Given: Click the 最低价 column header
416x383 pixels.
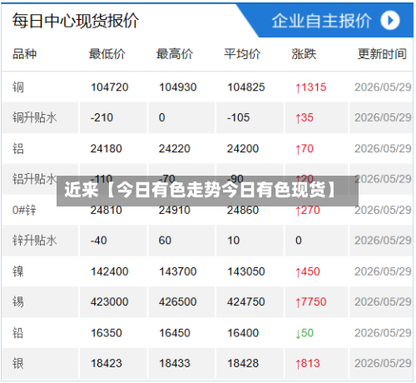Looking at the screenshot, I should [x=107, y=54].
